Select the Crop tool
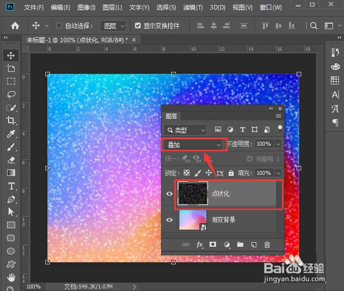This screenshot has height=291, width=344. click(11, 121)
